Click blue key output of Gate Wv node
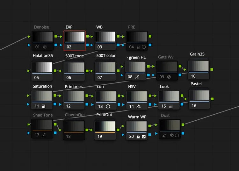Image resolution: width=239 pixels, height=171 pixels. point(180,75)
